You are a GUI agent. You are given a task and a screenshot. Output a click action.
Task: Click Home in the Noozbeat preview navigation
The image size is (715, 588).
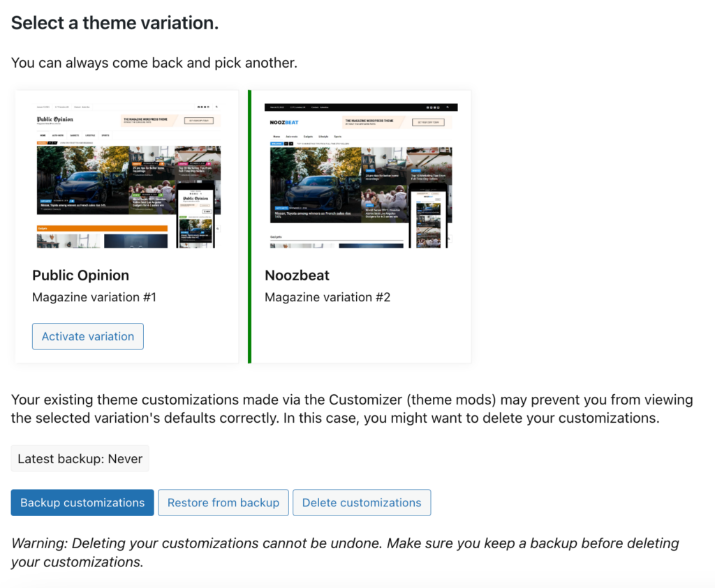click(276, 137)
